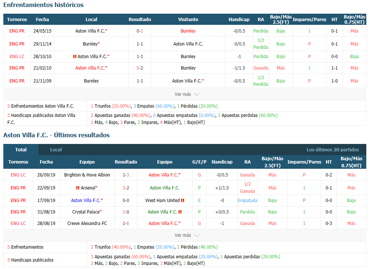Screen dimensions: 370x269
Task: Expand Ver más under Enfrentamientos históricos
Action: (x=187, y=94)
